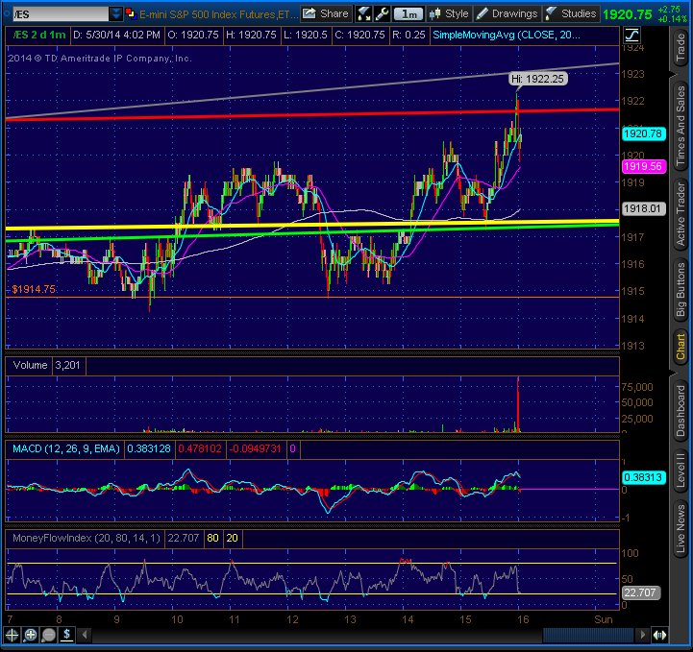Select the Chart side tab
The image size is (693, 652).
(681, 347)
